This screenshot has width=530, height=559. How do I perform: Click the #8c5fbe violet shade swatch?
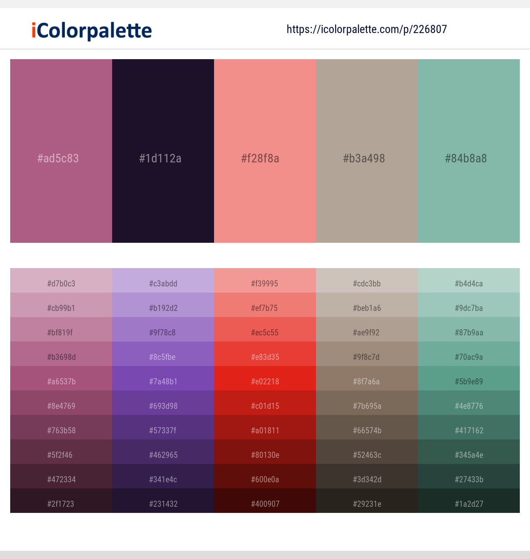point(163,357)
